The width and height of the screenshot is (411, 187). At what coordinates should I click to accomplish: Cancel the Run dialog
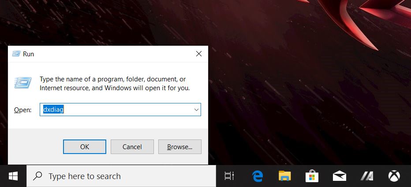132,147
